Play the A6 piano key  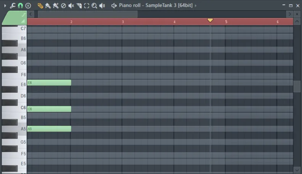point(22,50)
